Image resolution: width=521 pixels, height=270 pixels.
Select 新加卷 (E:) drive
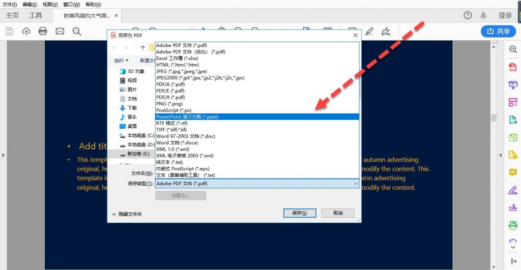coord(134,154)
